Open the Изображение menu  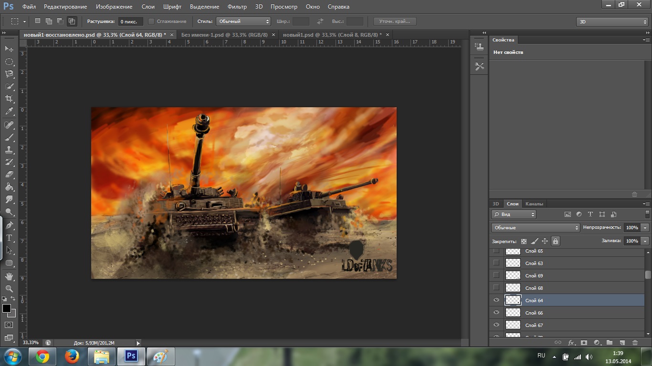pyautogui.click(x=114, y=7)
